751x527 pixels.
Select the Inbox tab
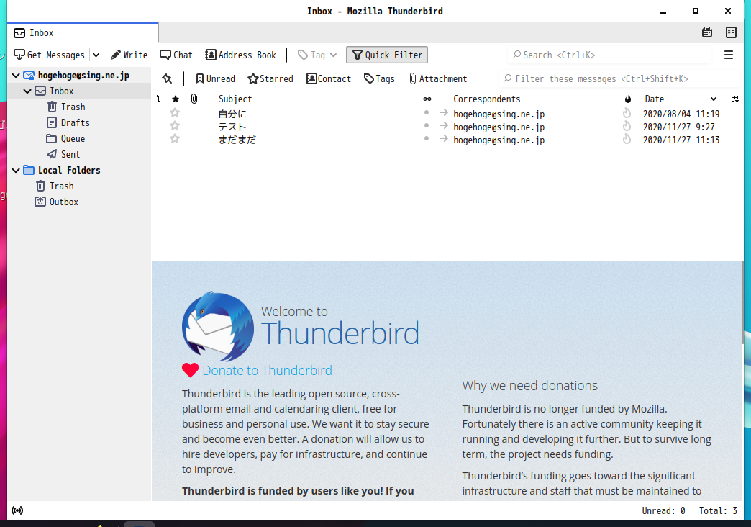(83, 32)
